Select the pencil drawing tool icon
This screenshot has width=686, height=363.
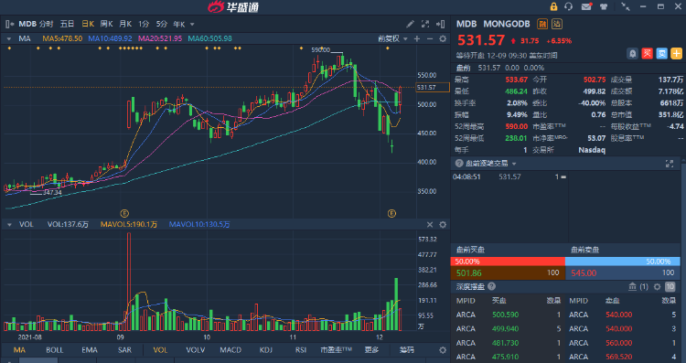[410, 24]
